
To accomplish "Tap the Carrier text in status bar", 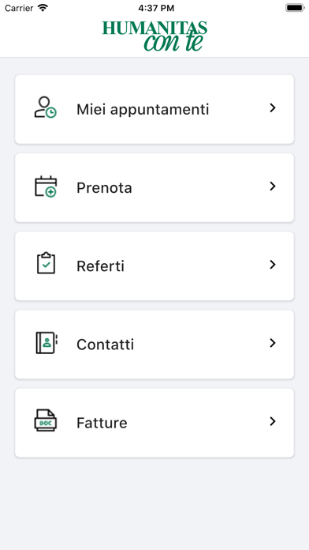I will click(x=19, y=8).
